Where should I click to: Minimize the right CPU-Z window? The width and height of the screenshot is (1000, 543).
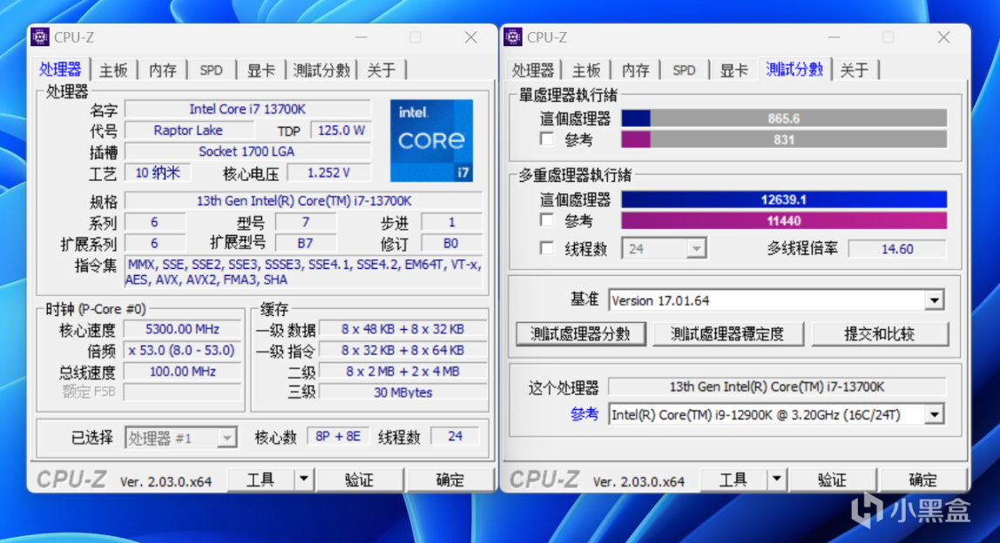pos(834,37)
